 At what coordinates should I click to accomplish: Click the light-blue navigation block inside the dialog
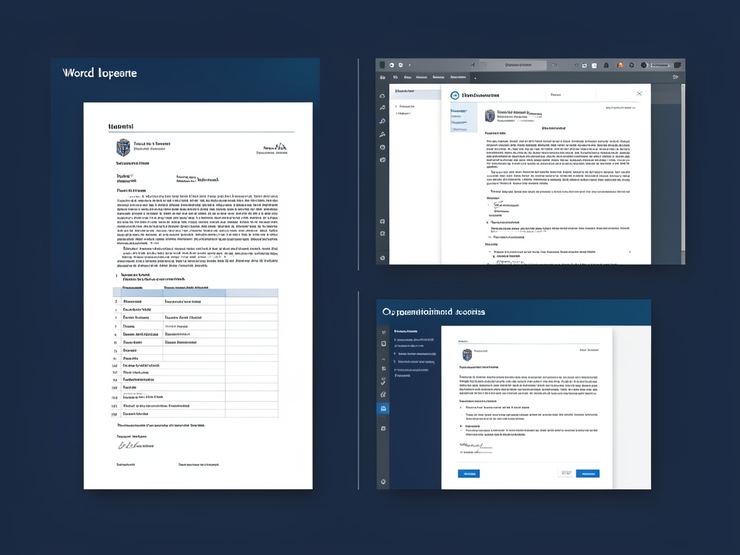463,118
